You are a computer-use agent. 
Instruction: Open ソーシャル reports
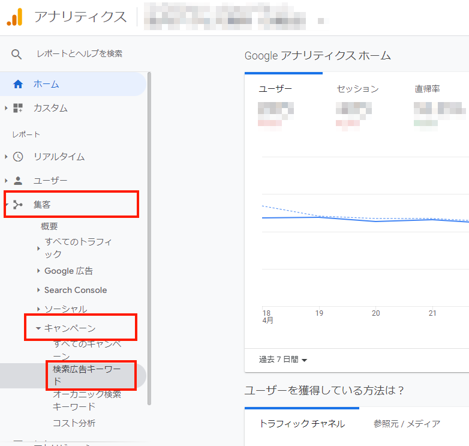[66, 309]
